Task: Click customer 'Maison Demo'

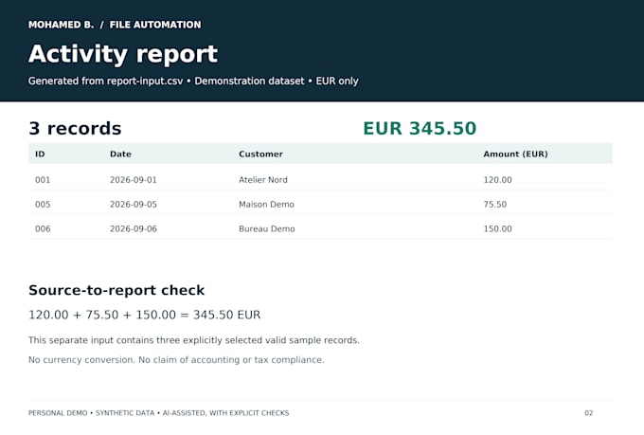Action: pyautogui.click(x=266, y=205)
